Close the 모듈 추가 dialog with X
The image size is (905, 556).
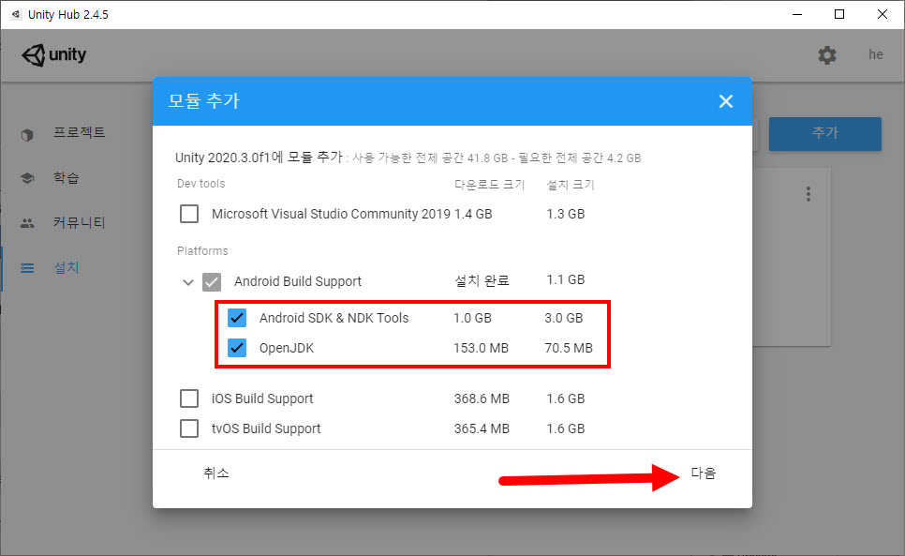[x=725, y=101]
